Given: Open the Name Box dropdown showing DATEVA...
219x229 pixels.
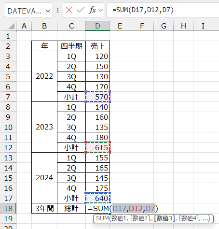Looking at the screenshot, I should point(48,11).
